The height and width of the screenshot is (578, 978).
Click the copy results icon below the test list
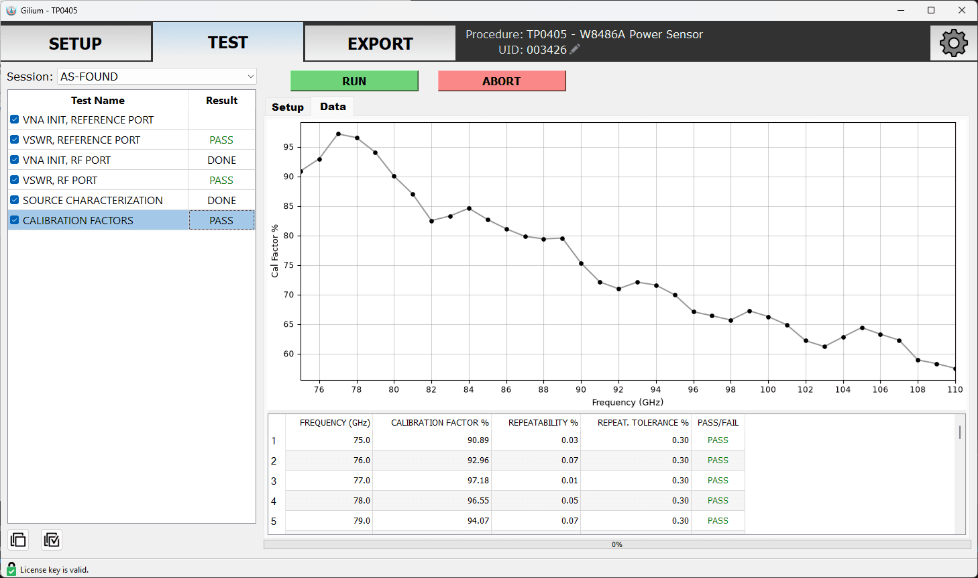(18, 540)
